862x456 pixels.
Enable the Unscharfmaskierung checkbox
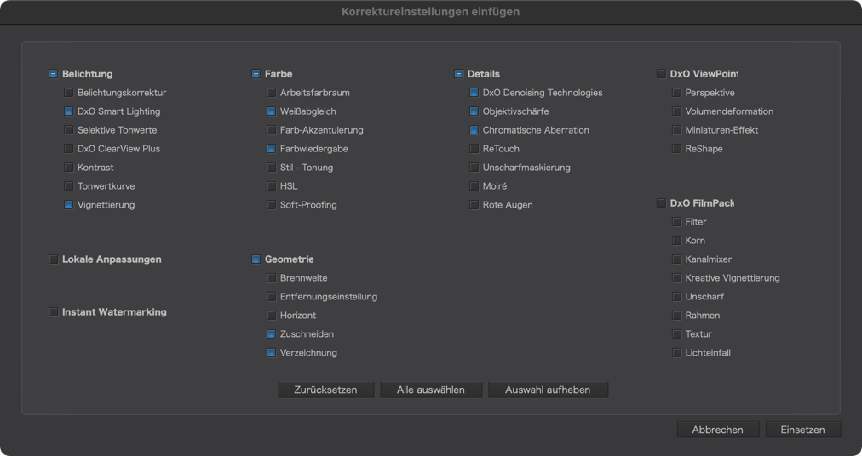pos(474,168)
